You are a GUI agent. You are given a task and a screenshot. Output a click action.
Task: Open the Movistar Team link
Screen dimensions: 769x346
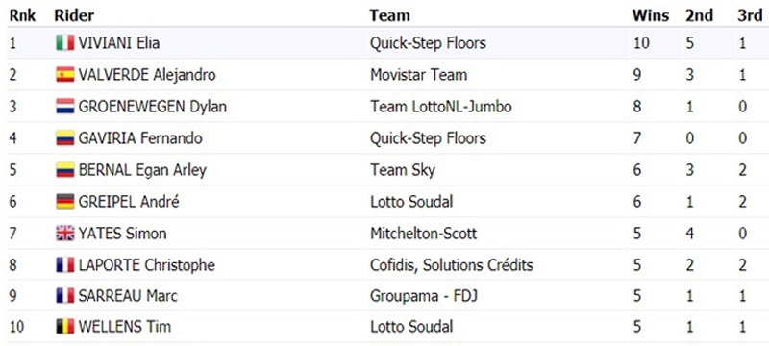click(418, 75)
